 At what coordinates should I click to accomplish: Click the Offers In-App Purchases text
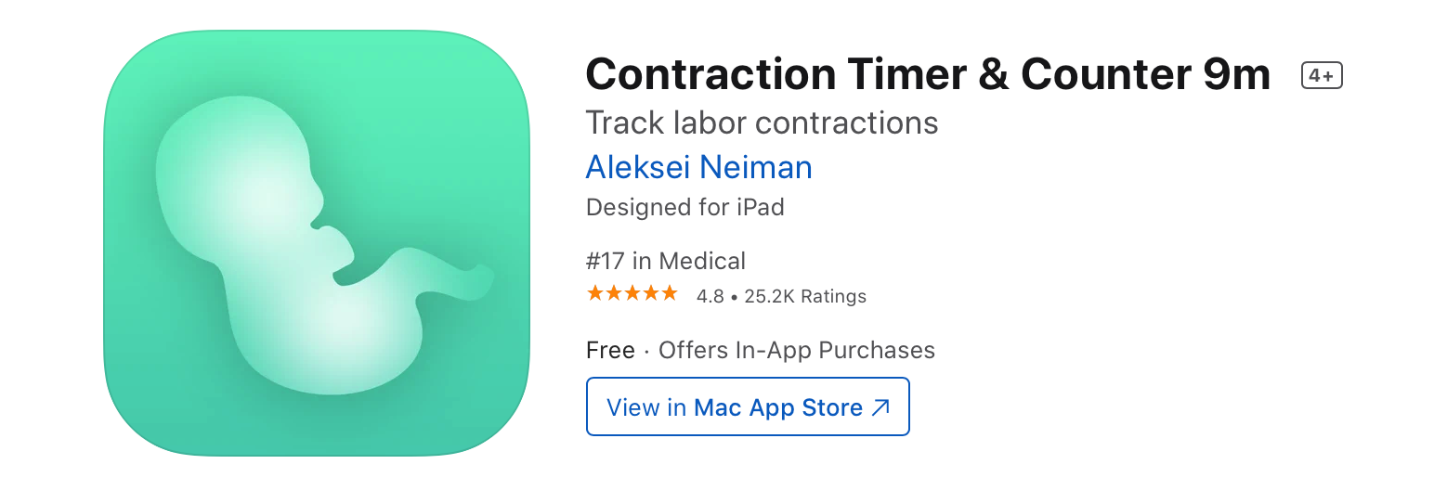click(796, 351)
